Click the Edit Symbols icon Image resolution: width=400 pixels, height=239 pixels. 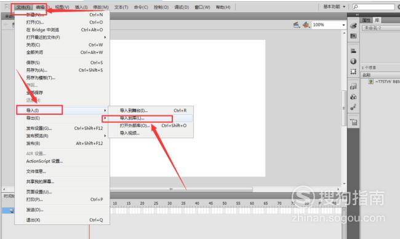[x=306, y=25]
